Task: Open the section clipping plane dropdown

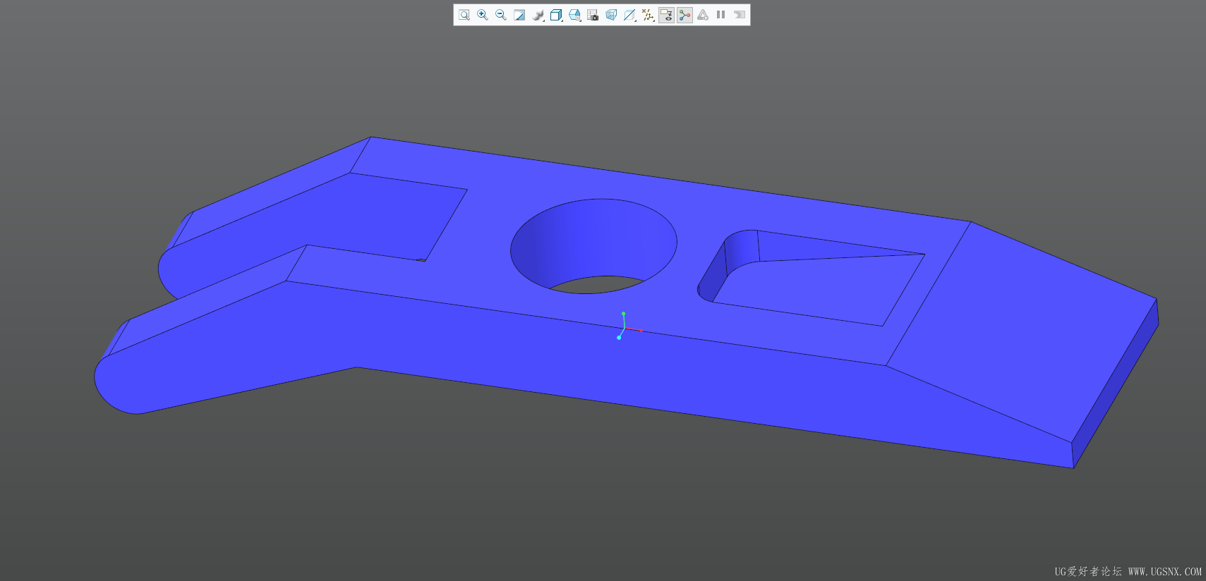Action: pos(629,15)
